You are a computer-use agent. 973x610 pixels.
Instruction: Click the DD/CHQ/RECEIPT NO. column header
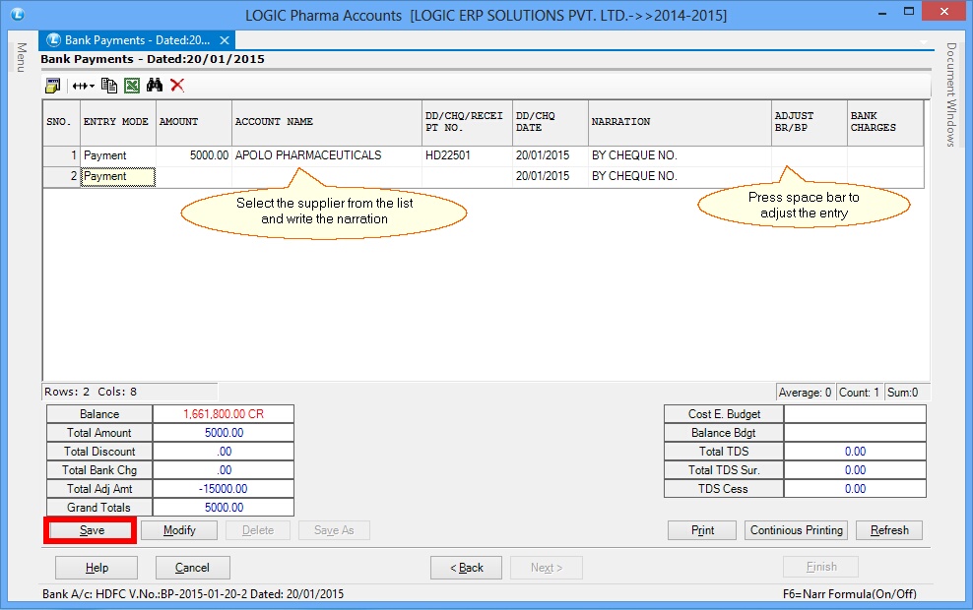[x=467, y=123]
